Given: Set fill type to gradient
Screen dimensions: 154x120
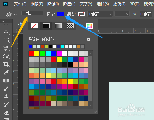Looking at the screenshot, I should tap(58, 26).
